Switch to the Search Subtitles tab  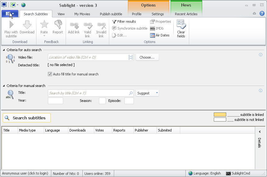(x=36, y=14)
